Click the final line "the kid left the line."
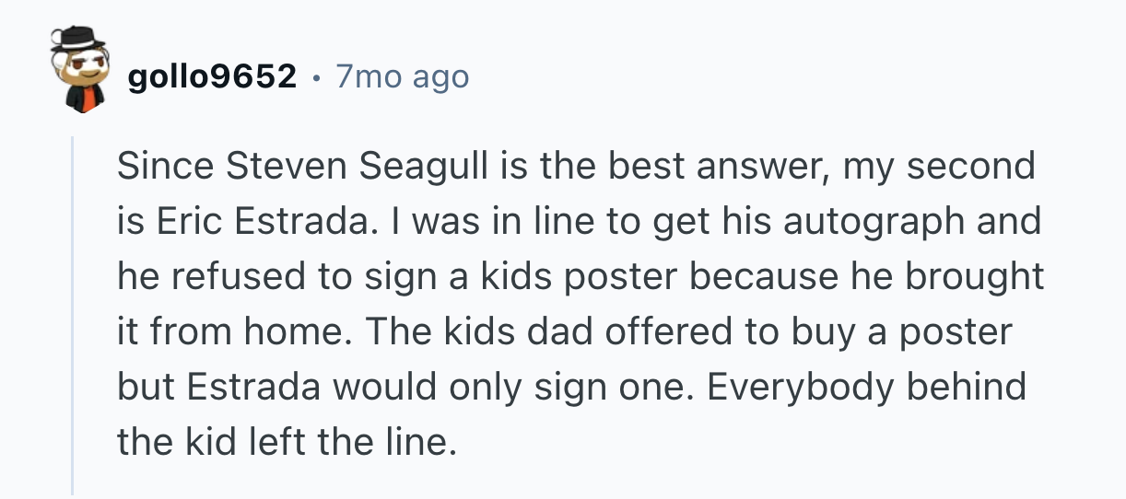The height and width of the screenshot is (499, 1126). (x=287, y=443)
